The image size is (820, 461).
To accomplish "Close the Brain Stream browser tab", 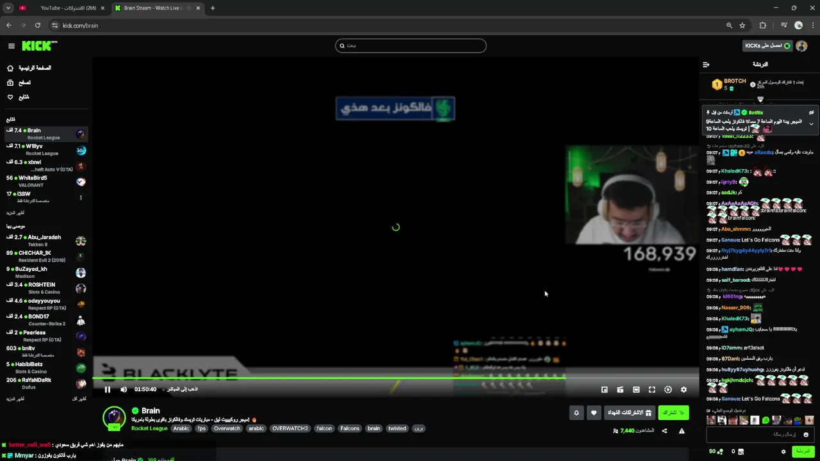I will 198,8.
